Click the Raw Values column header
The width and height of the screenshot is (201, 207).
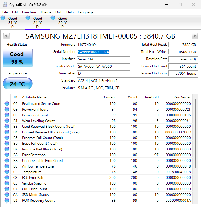coord(176,97)
